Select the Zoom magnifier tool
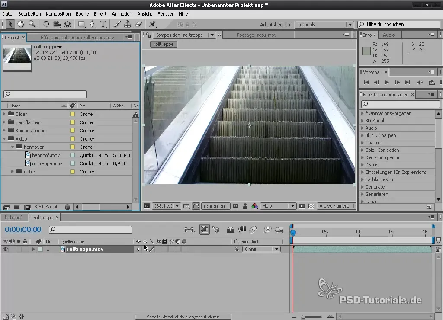Image resolution: width=443 pixels, height=320 pixels. [32, 24]
